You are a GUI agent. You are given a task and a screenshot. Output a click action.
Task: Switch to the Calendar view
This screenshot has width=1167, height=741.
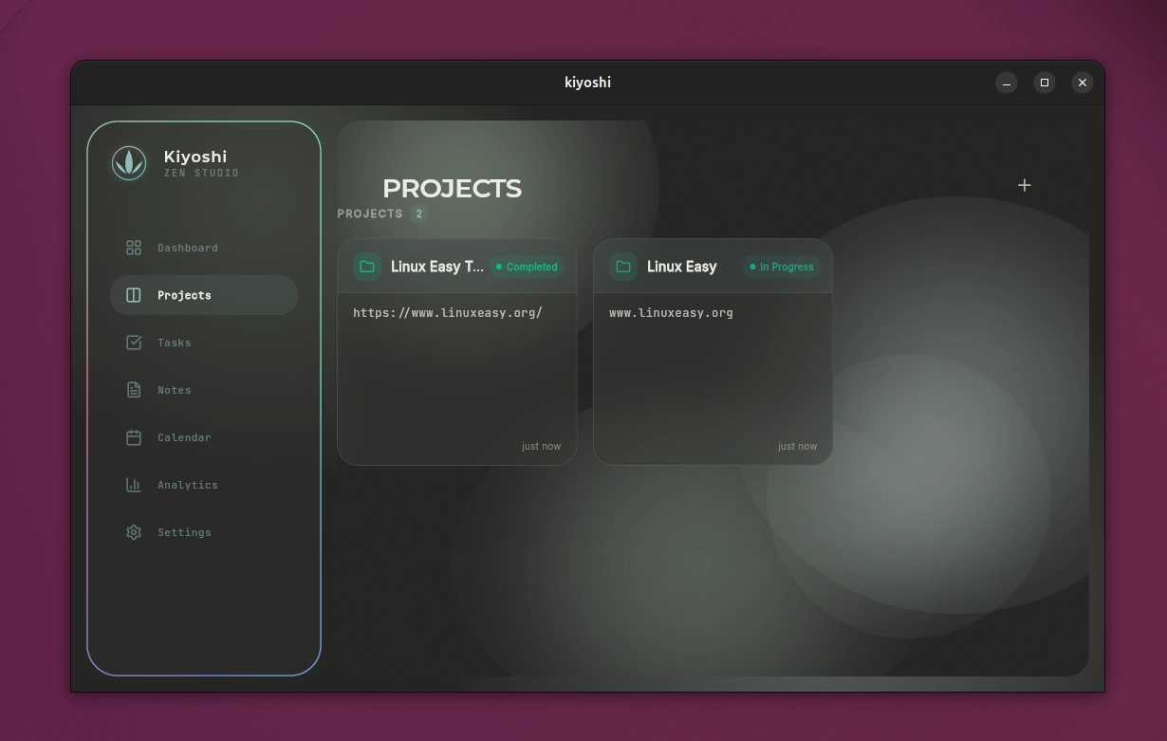204,437
